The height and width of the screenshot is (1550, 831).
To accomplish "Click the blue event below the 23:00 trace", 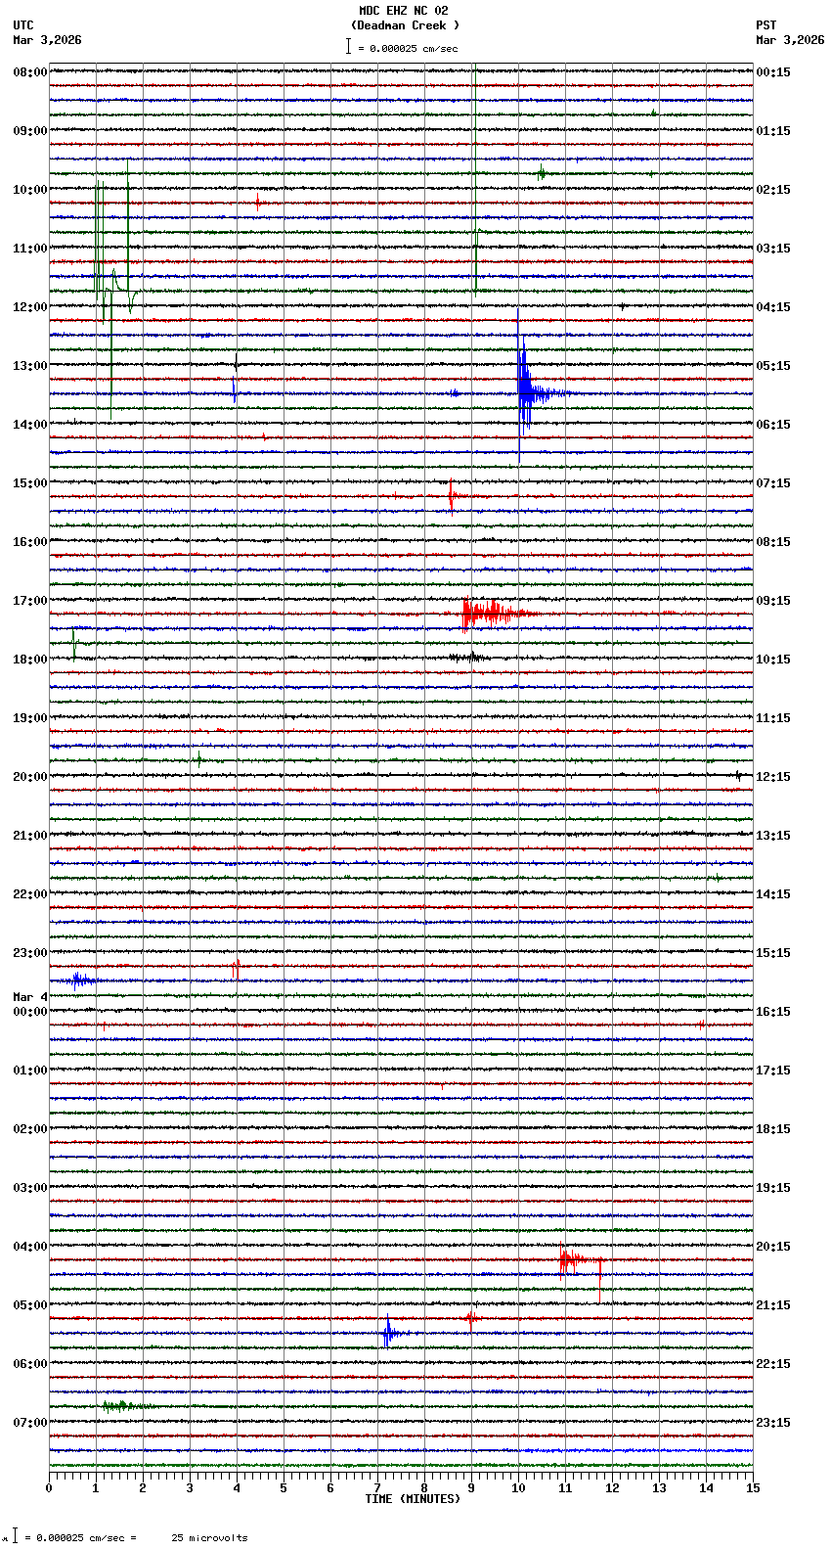I will pyautogui.click(x=80, y=980).
